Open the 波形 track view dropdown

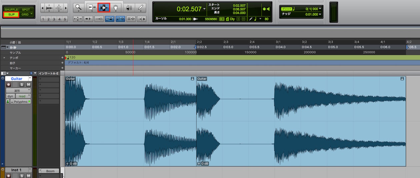[19, 90]
